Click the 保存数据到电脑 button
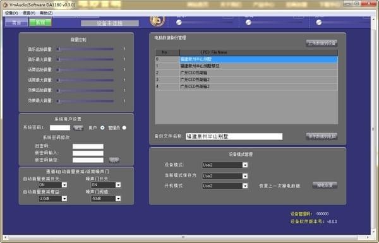The height and width of the screenshot is (243, 379). (x=322, y=136)
